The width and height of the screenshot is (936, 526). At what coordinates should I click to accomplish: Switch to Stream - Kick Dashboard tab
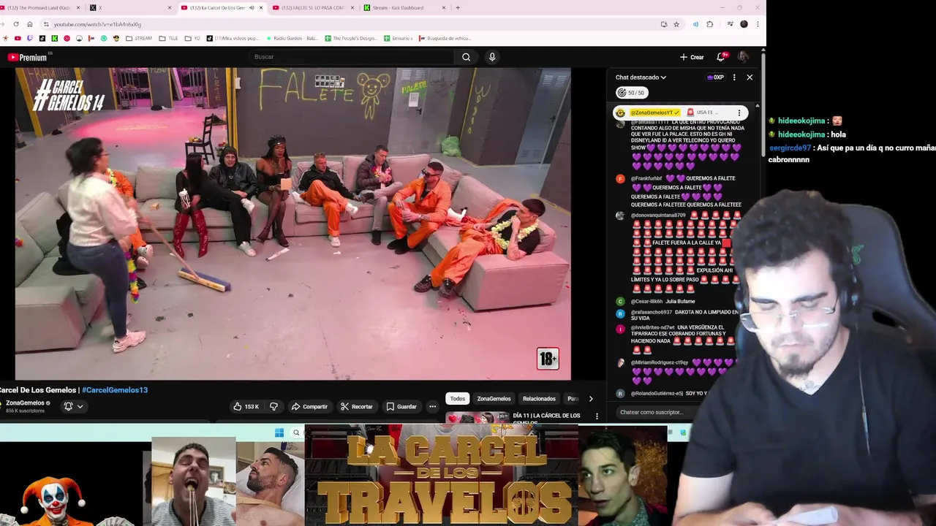(x=404, y=8)
